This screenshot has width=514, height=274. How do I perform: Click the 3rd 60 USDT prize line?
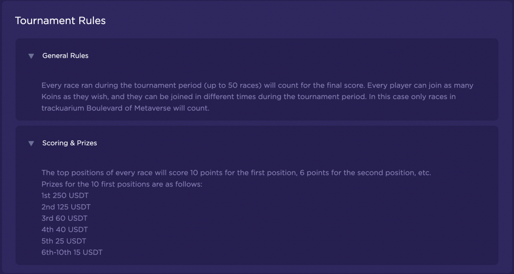pyautogui.click(x=64, y=218)
